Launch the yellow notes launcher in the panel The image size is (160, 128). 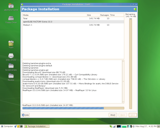18,126
